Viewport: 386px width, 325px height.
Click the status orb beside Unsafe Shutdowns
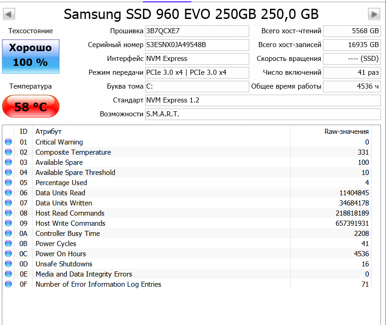[x=8, y=264]
